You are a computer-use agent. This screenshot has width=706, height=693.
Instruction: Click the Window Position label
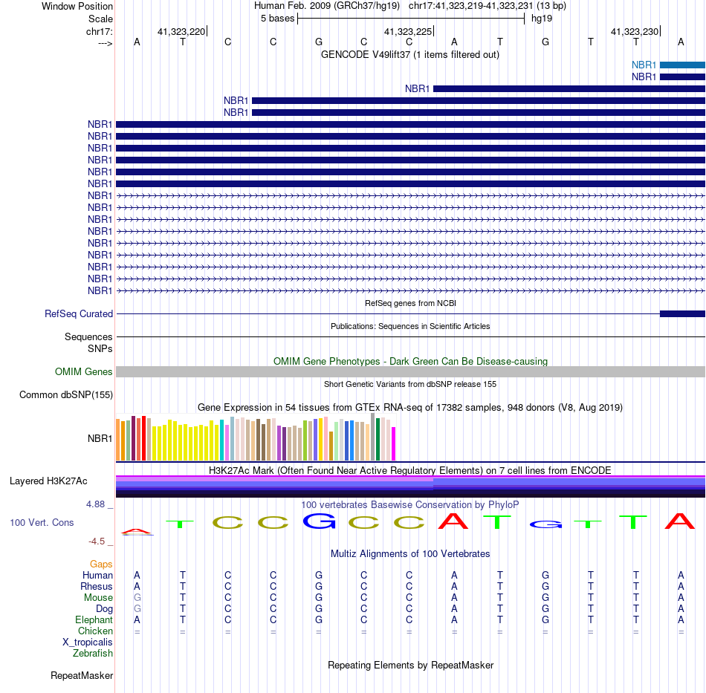tap(77, 6)
